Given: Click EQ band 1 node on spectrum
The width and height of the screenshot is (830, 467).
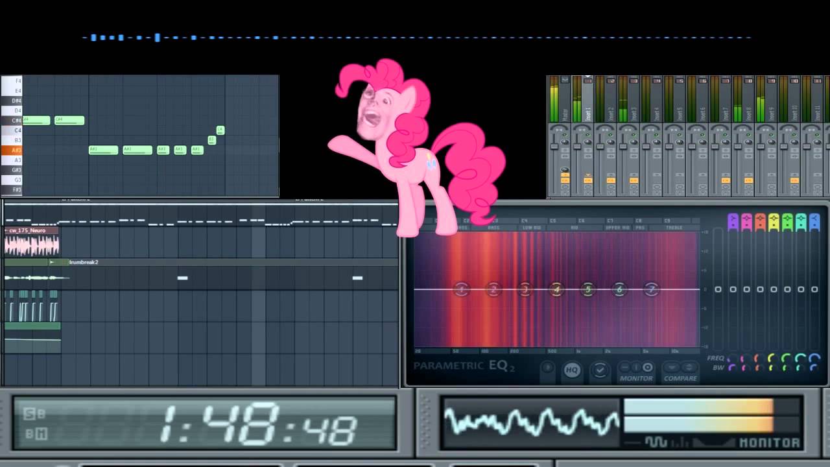Looking at the screenshot, I should 461,289.
